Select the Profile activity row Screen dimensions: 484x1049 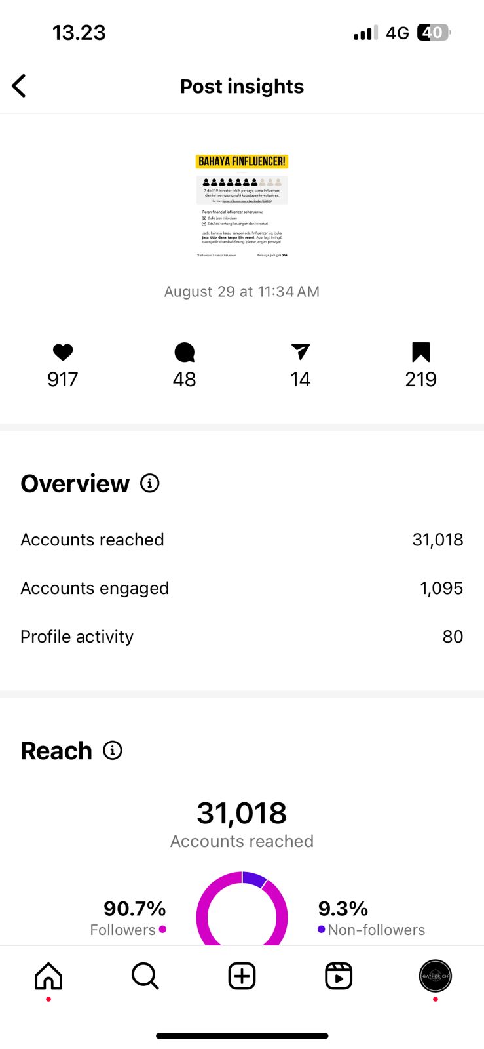pyautogui.click(x=242, y=637)
